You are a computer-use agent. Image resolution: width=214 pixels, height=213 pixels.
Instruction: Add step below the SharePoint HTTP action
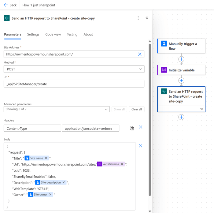[181, 117]
